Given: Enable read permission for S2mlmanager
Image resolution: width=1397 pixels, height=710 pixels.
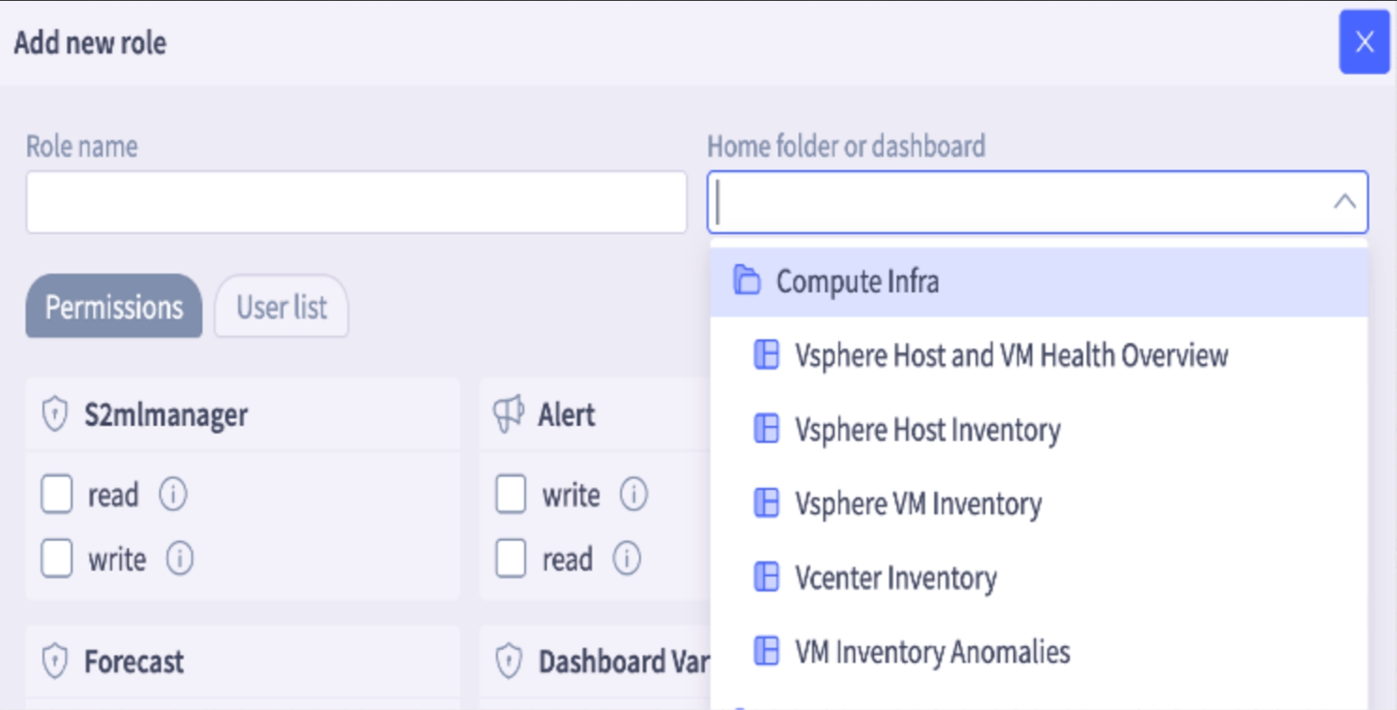Looking at the screenshot, I should pyautogui.click(x=56, y=495).
